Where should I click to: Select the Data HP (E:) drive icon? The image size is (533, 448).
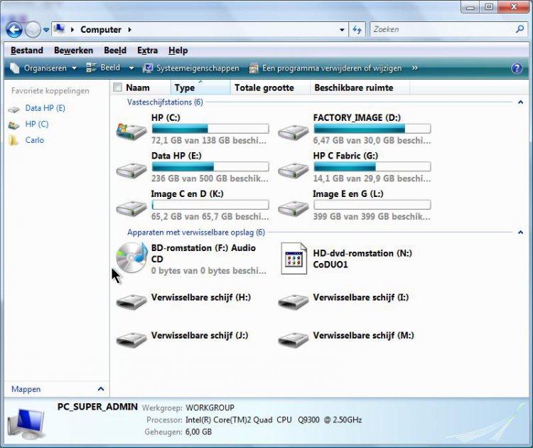131,170
